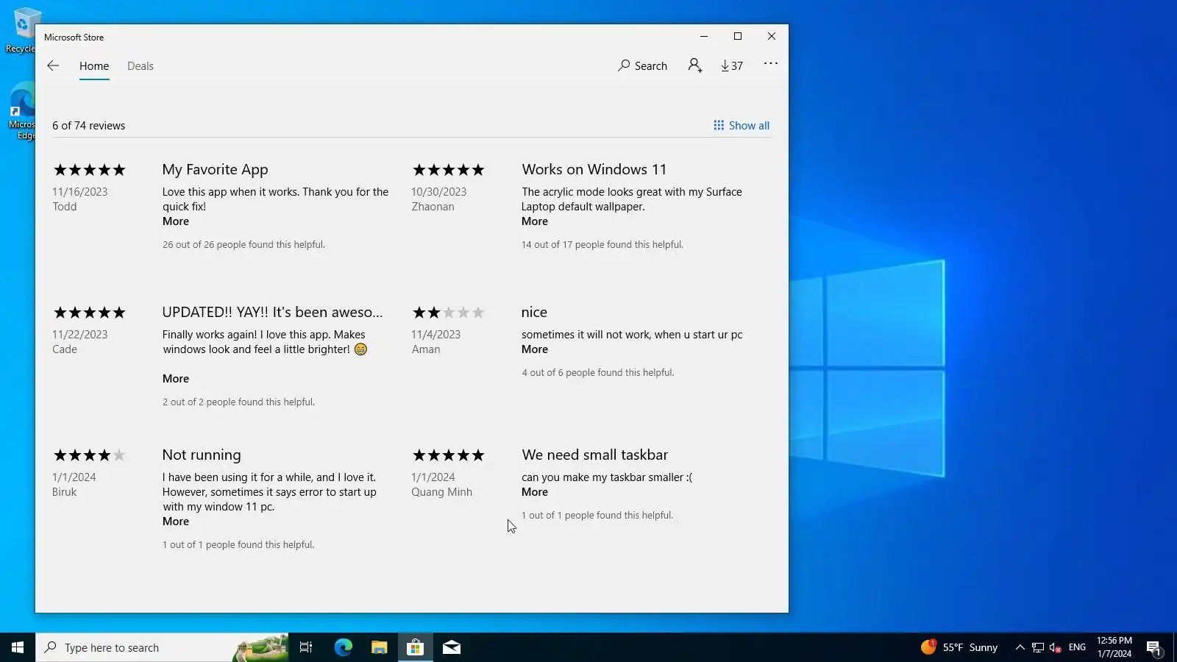
Task: Open the Home tab
Action: pyautogui.click(x=94, y=66)
